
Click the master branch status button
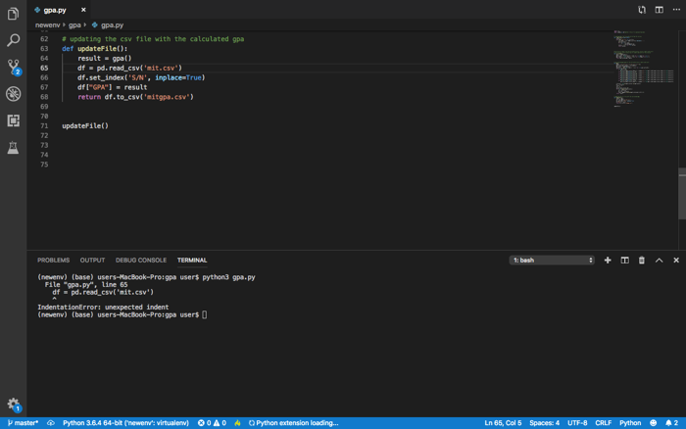(x=23, y=423)
